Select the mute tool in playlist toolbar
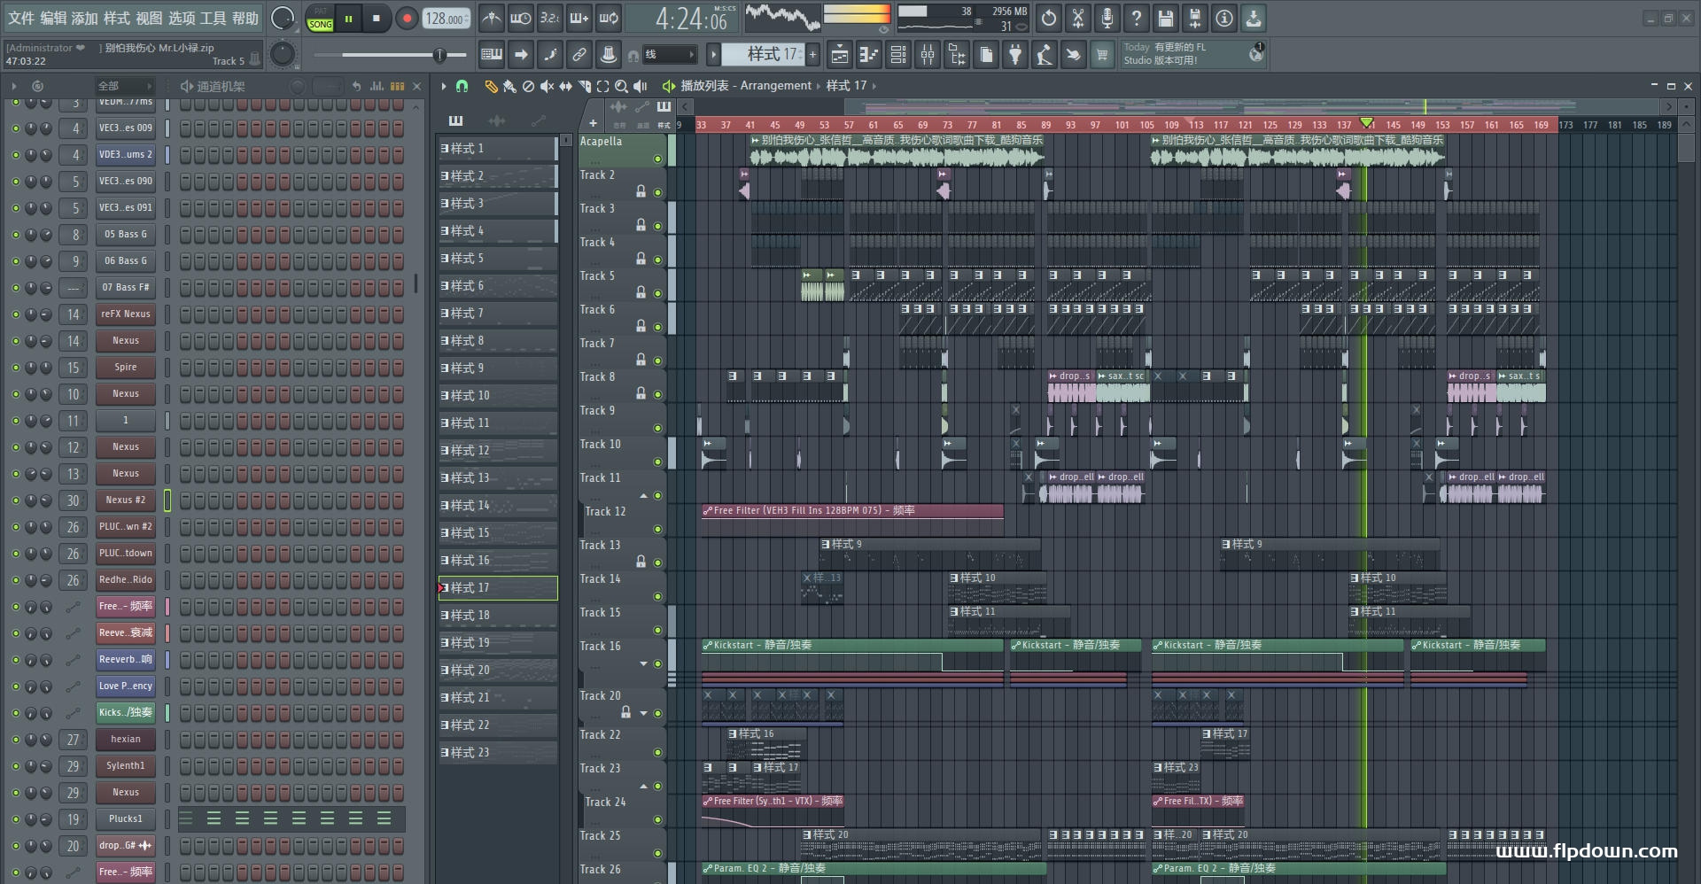 (547, 86)
